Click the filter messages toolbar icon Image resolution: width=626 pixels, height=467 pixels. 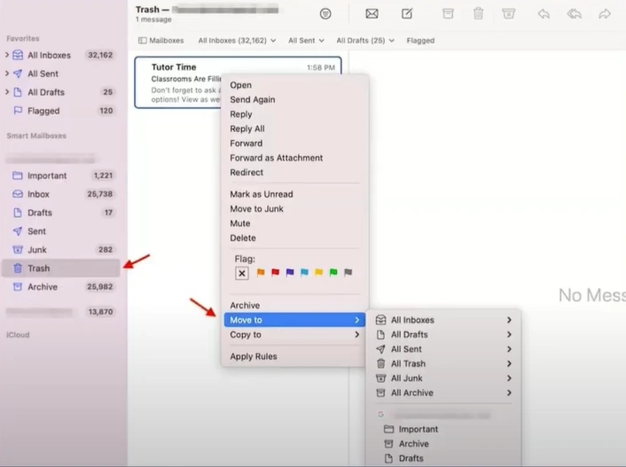325,14
